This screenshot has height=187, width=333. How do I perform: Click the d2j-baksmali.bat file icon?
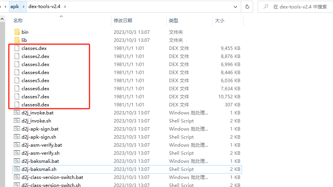17,161
